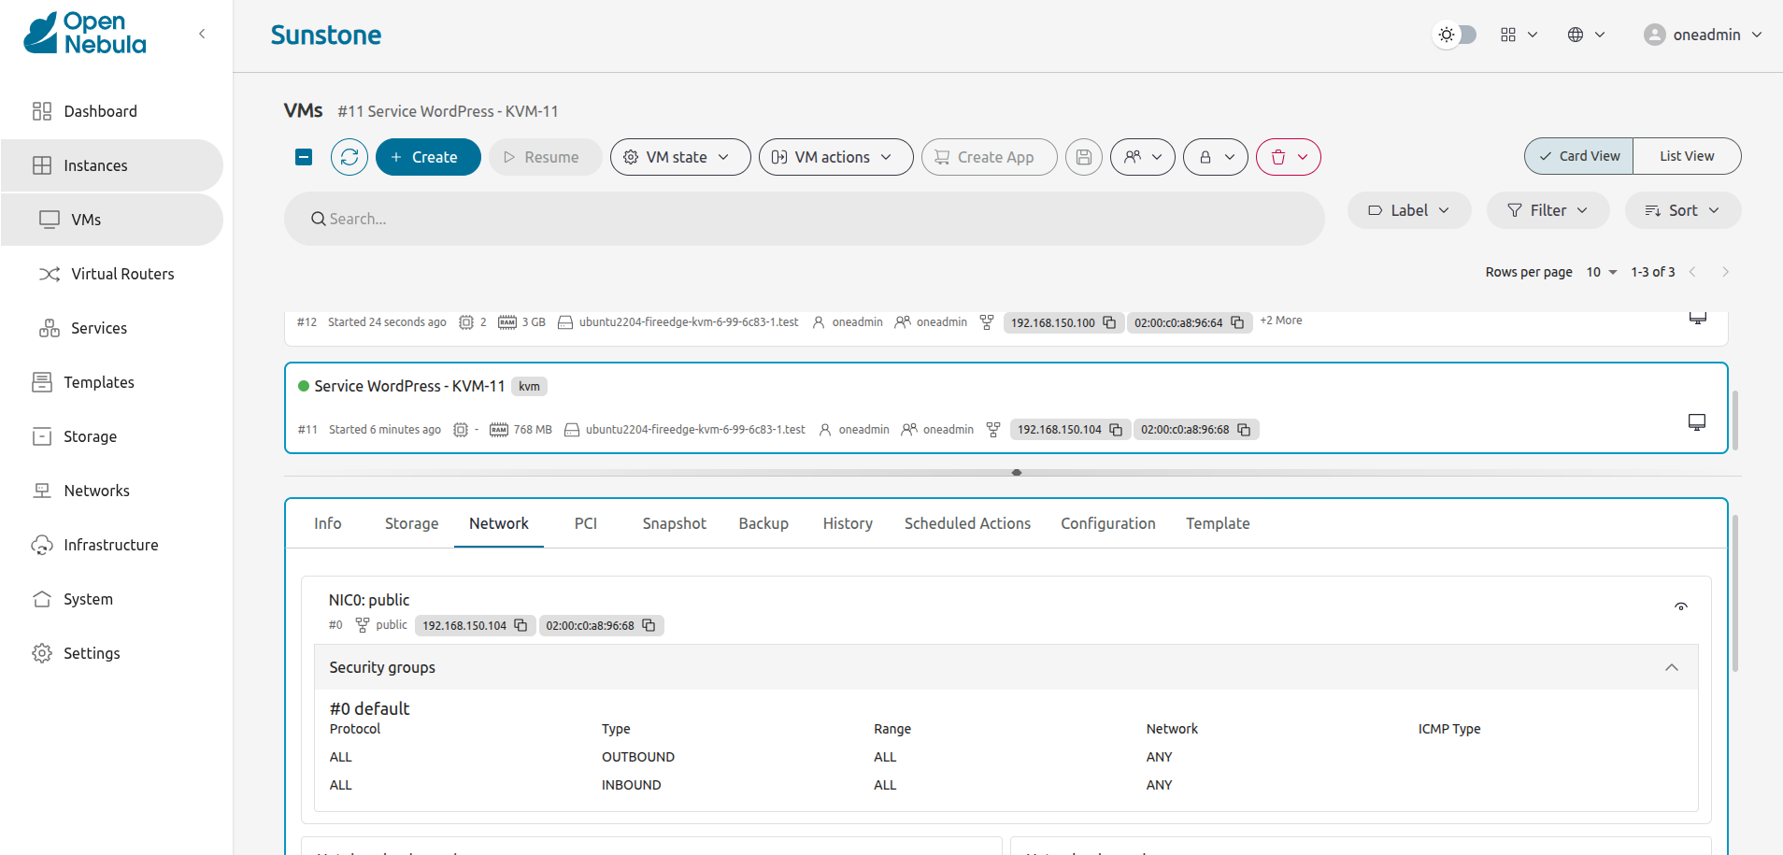
Task: Open the language globe menu
Action: tap(1586, 35)
